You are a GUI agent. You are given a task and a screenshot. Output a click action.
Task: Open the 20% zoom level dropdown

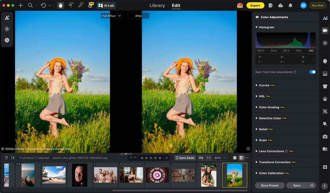coord(220,158)
